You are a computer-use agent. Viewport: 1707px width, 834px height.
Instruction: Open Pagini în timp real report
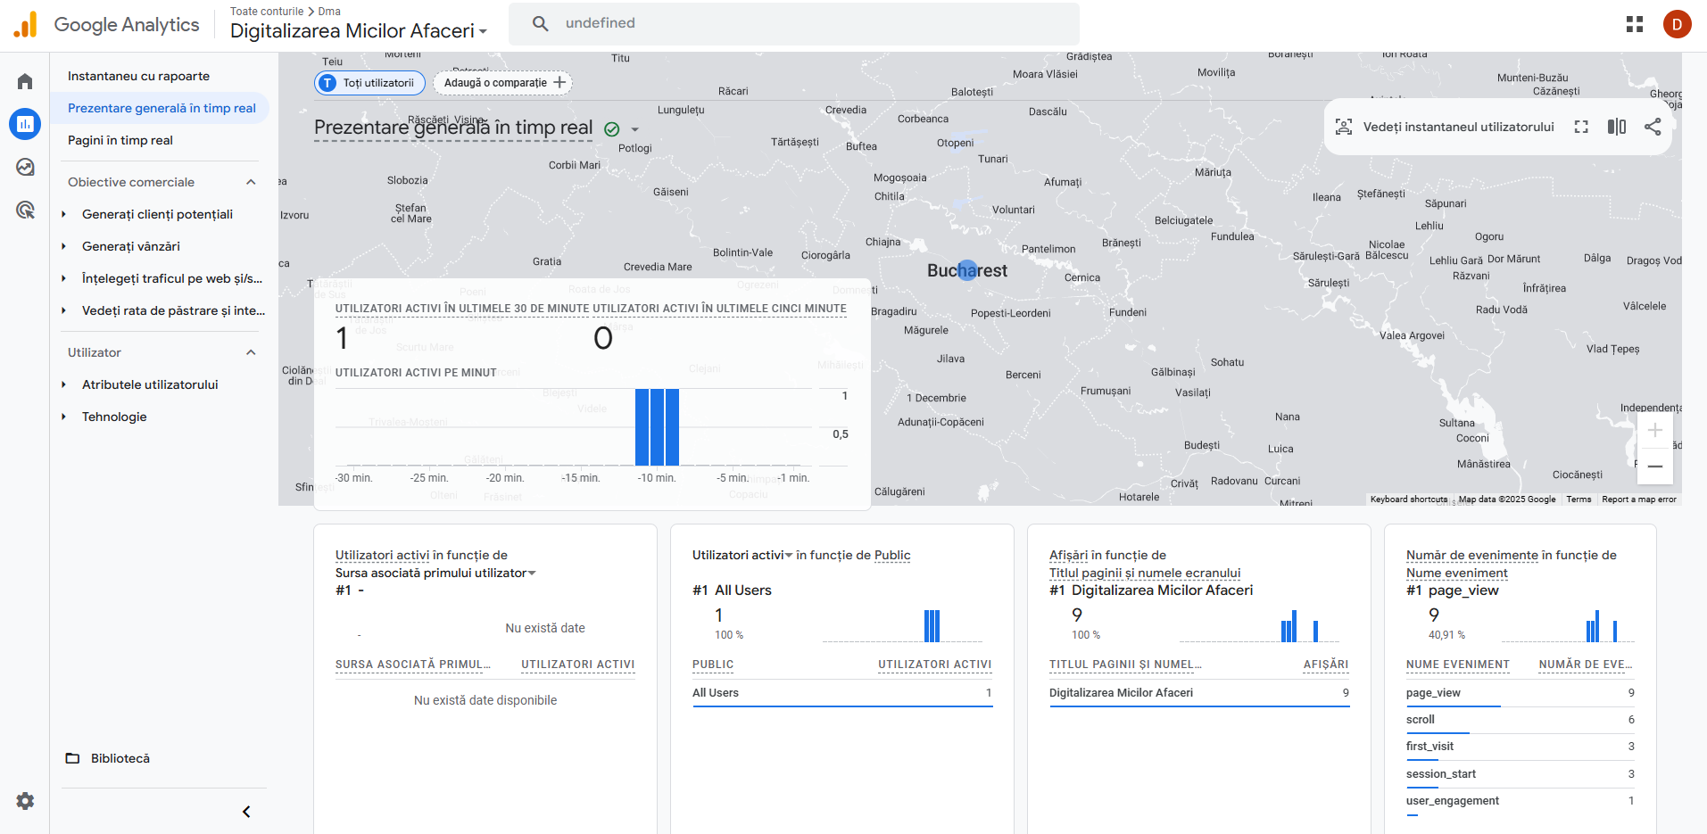pyautogui.click(x=120, y=140)
